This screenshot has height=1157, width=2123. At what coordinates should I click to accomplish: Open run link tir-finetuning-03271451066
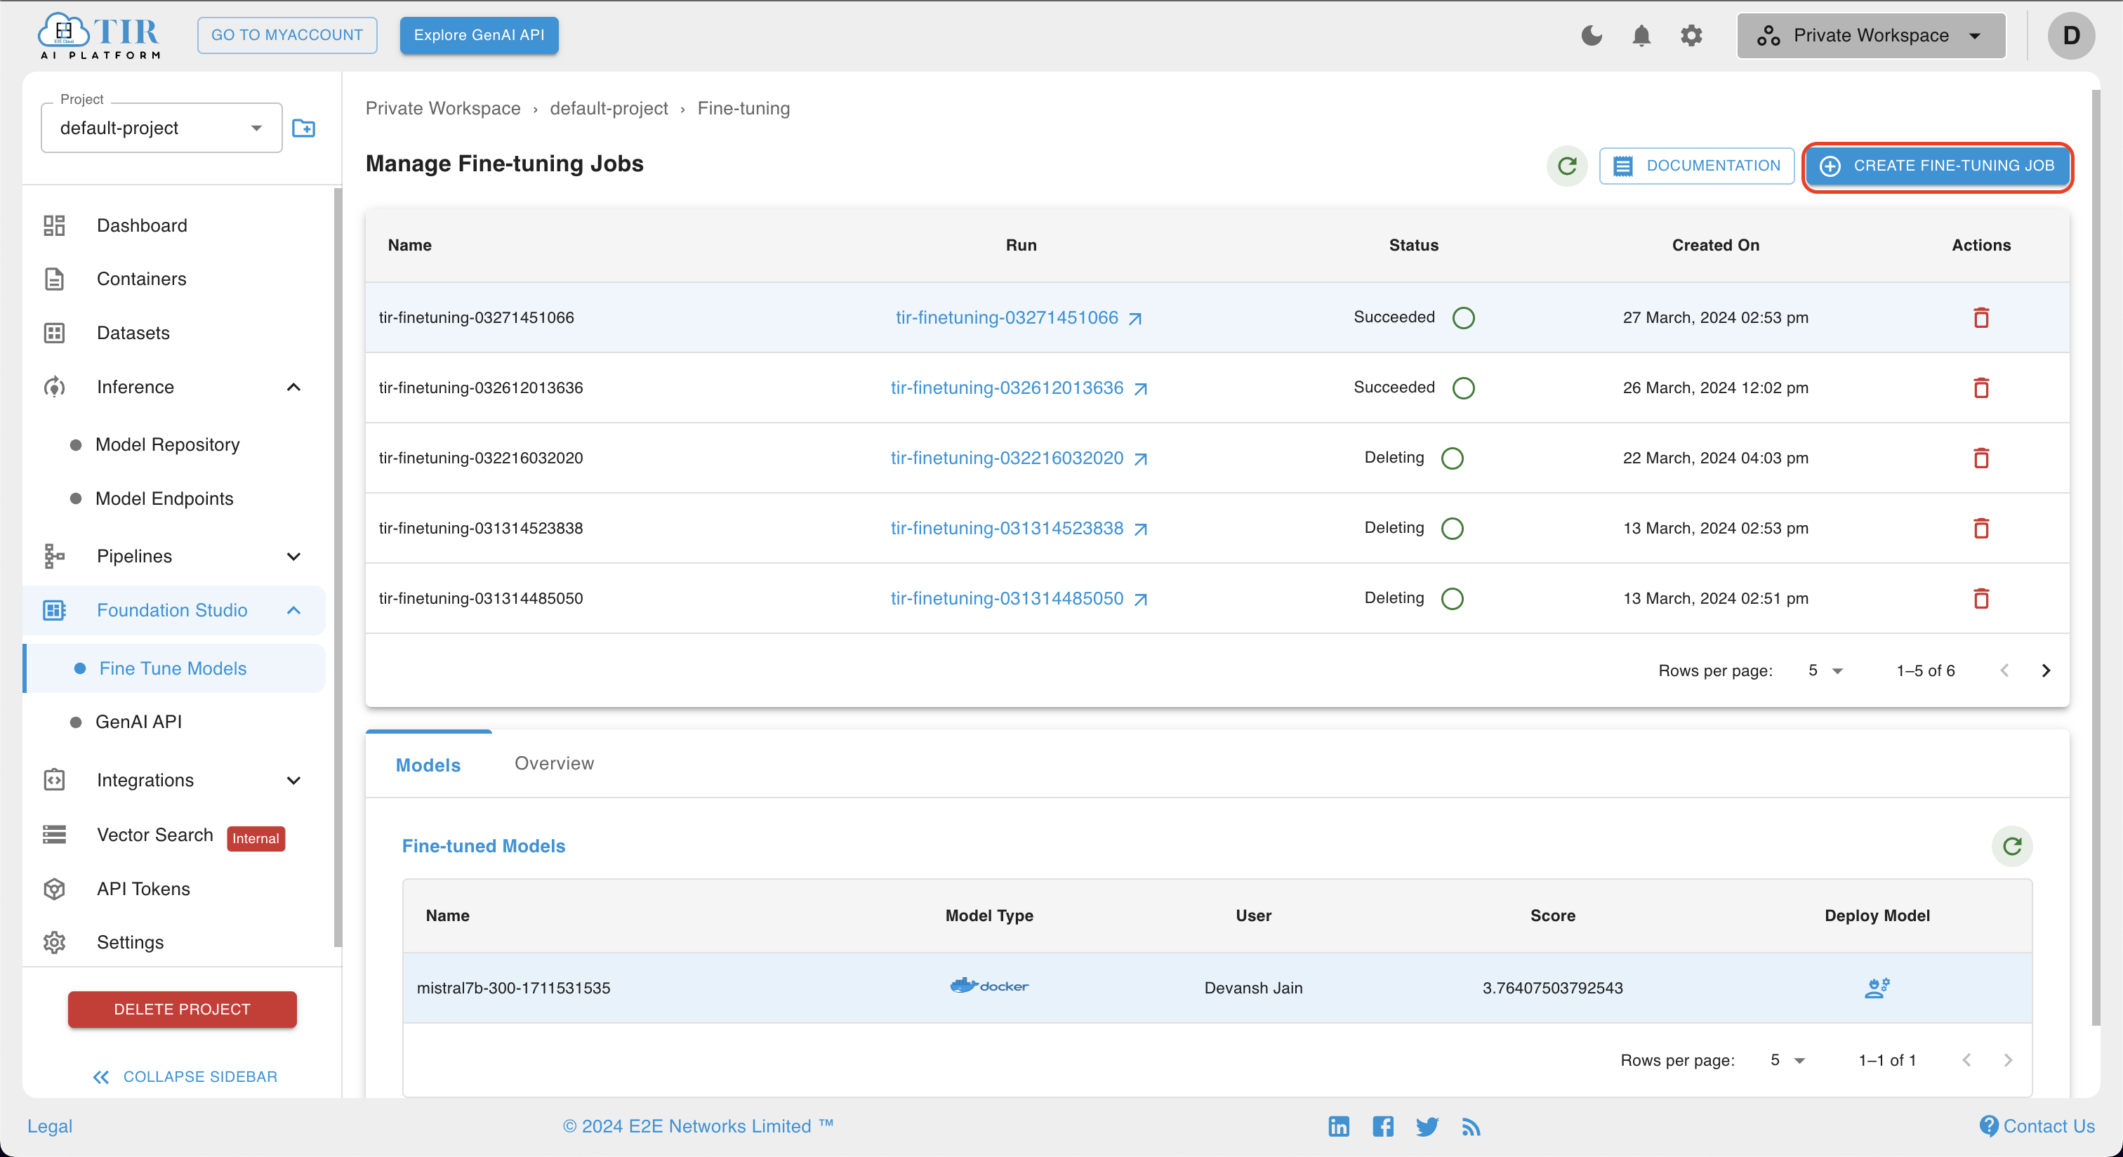[1019, 317]
